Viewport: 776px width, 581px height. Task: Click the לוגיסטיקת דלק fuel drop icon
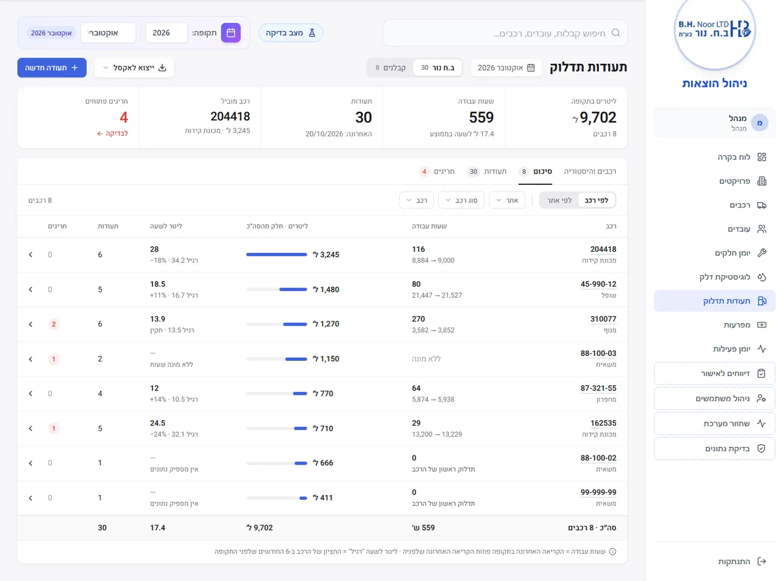tap(762, 277)
